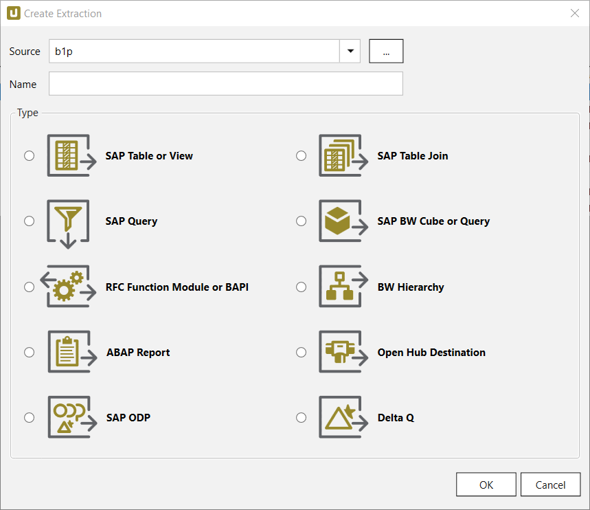This screenshot has width=590, height=510.
Task: Click the Cancel button
Action: click(x=550, y=485)
